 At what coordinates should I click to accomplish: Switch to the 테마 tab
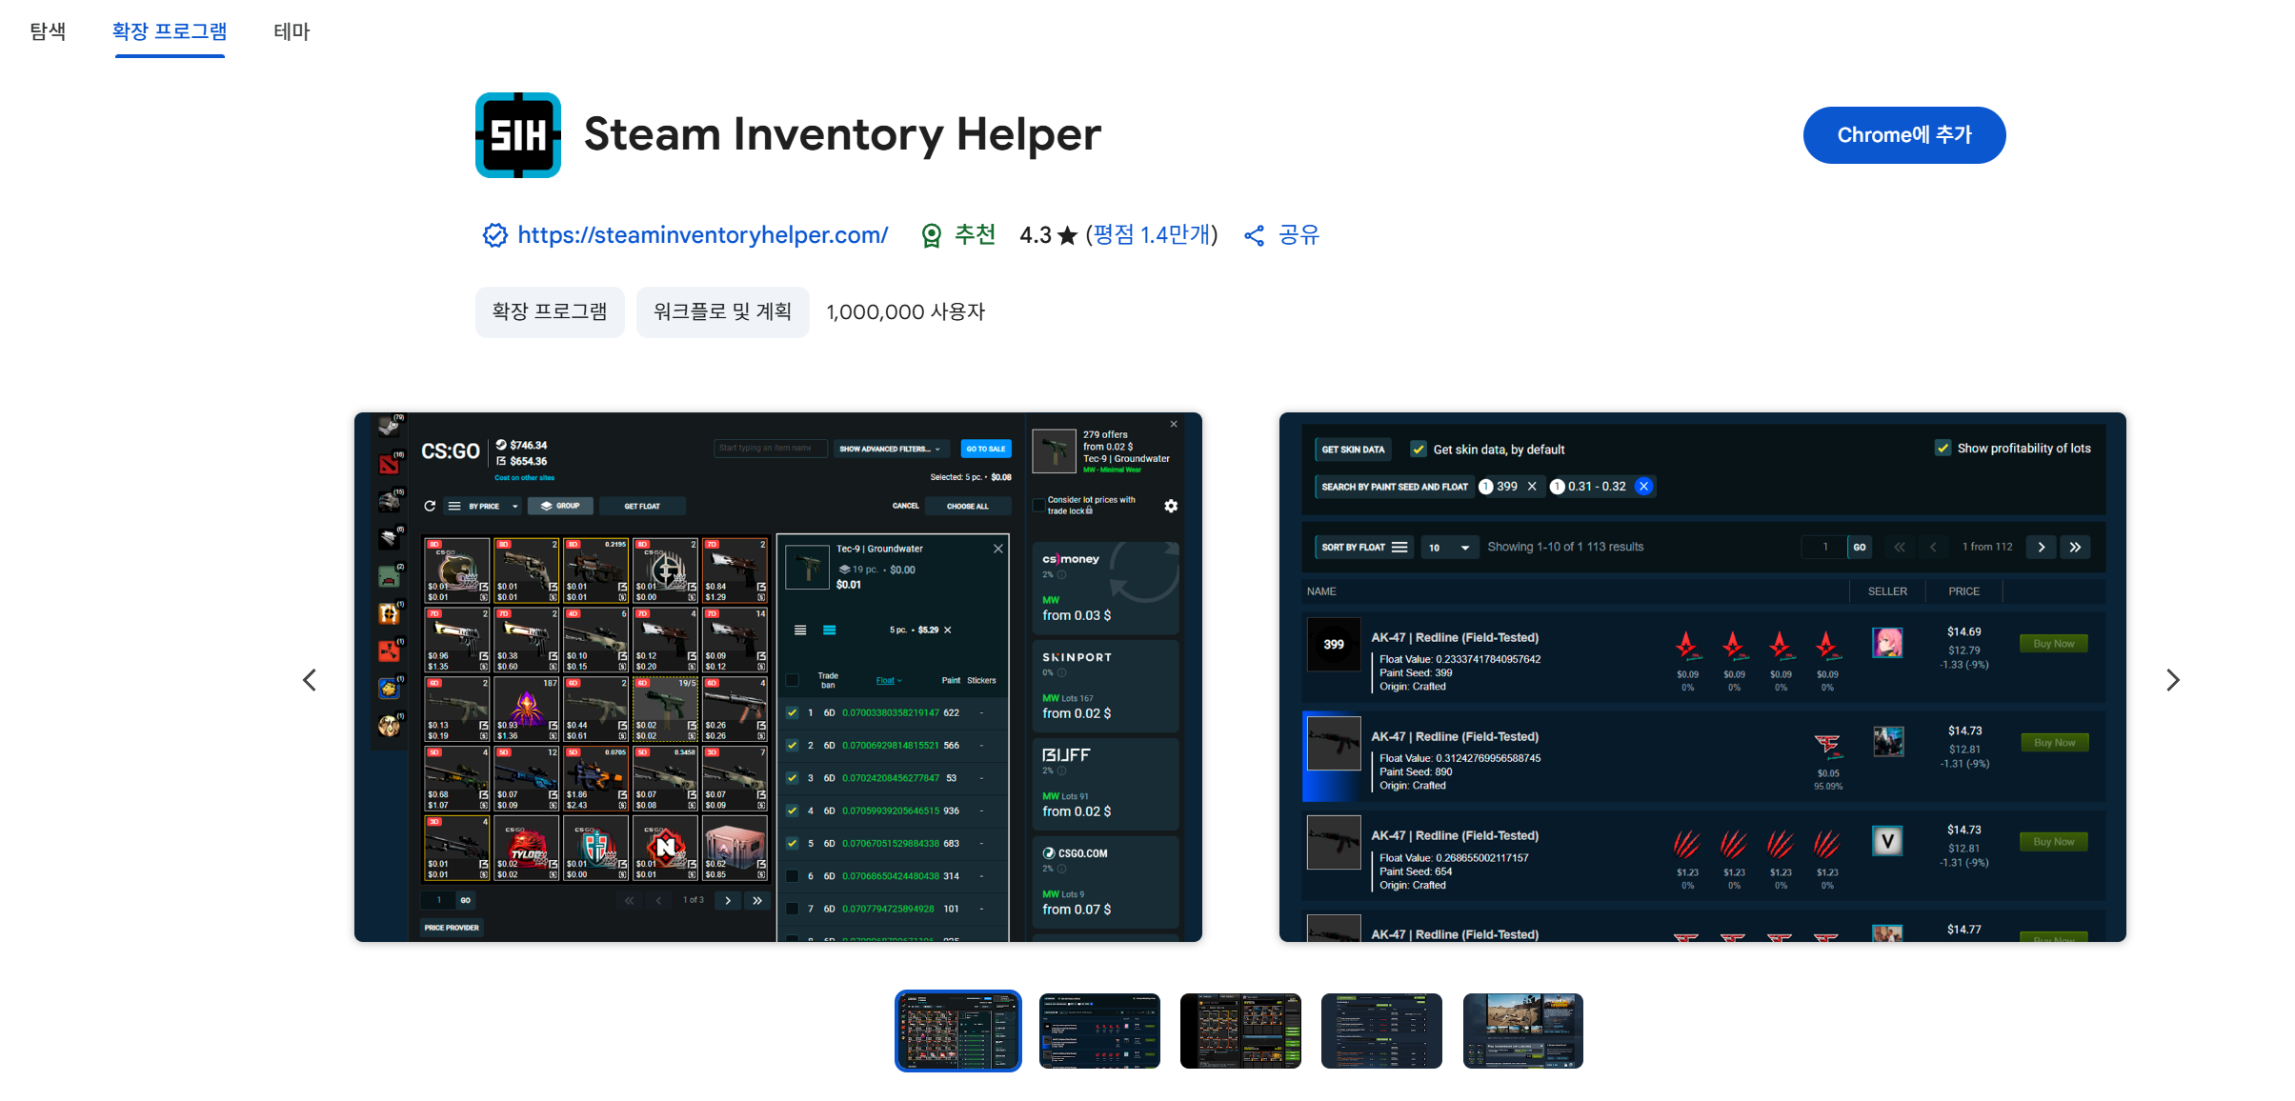(292, 31)
